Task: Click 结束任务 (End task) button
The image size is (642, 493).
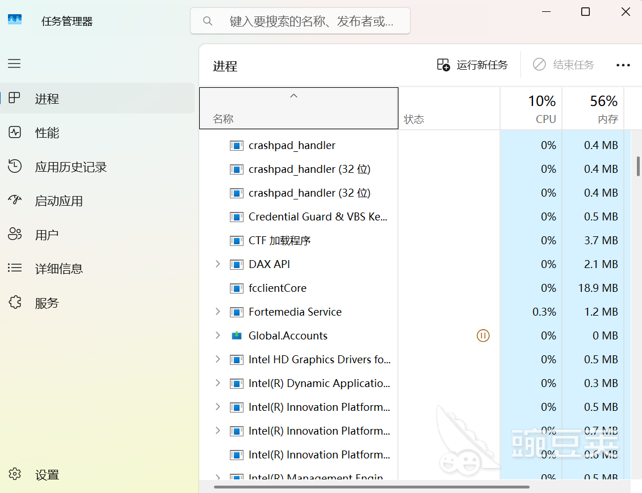Action: tap(564, 65)
